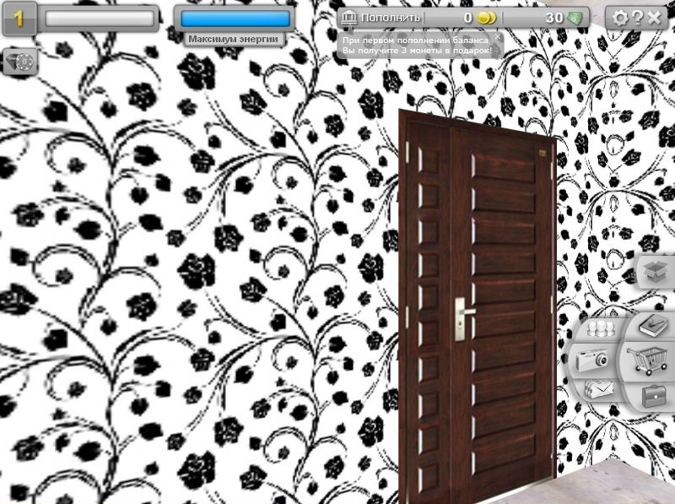This screenshot has width=675, height=504.
Task: Click the gold coins icon
Action: pos(487,18)
